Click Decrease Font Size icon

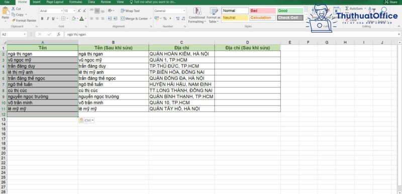pyautogui.click(x=84, y=11)
